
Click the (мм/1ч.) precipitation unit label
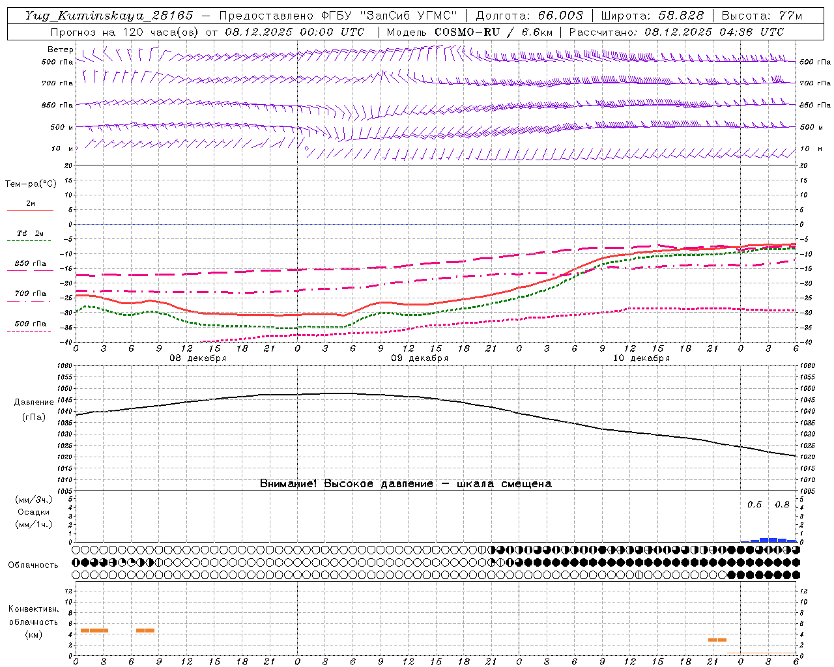(33, 524)
